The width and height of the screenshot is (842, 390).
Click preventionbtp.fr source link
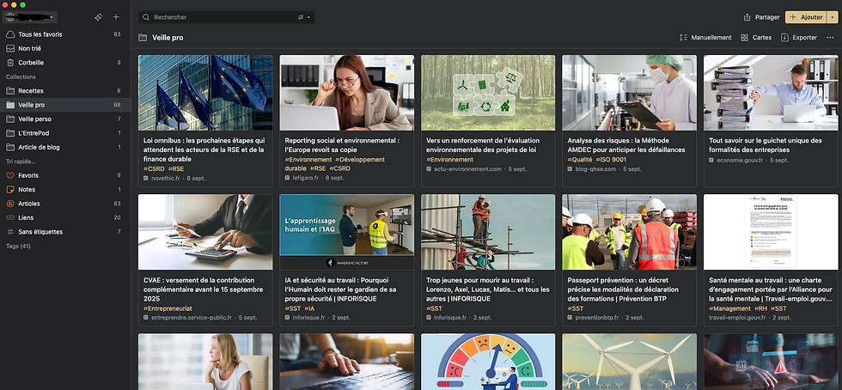click(596, 318)
